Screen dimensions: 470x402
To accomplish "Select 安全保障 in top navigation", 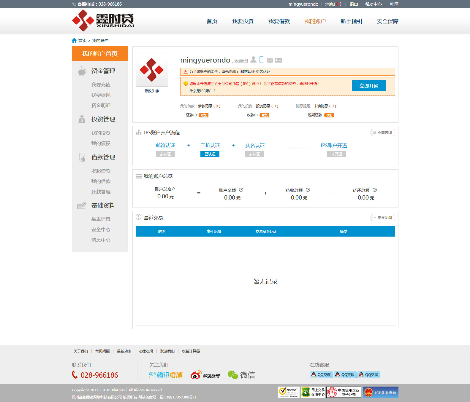I will [x=387, y=21].
